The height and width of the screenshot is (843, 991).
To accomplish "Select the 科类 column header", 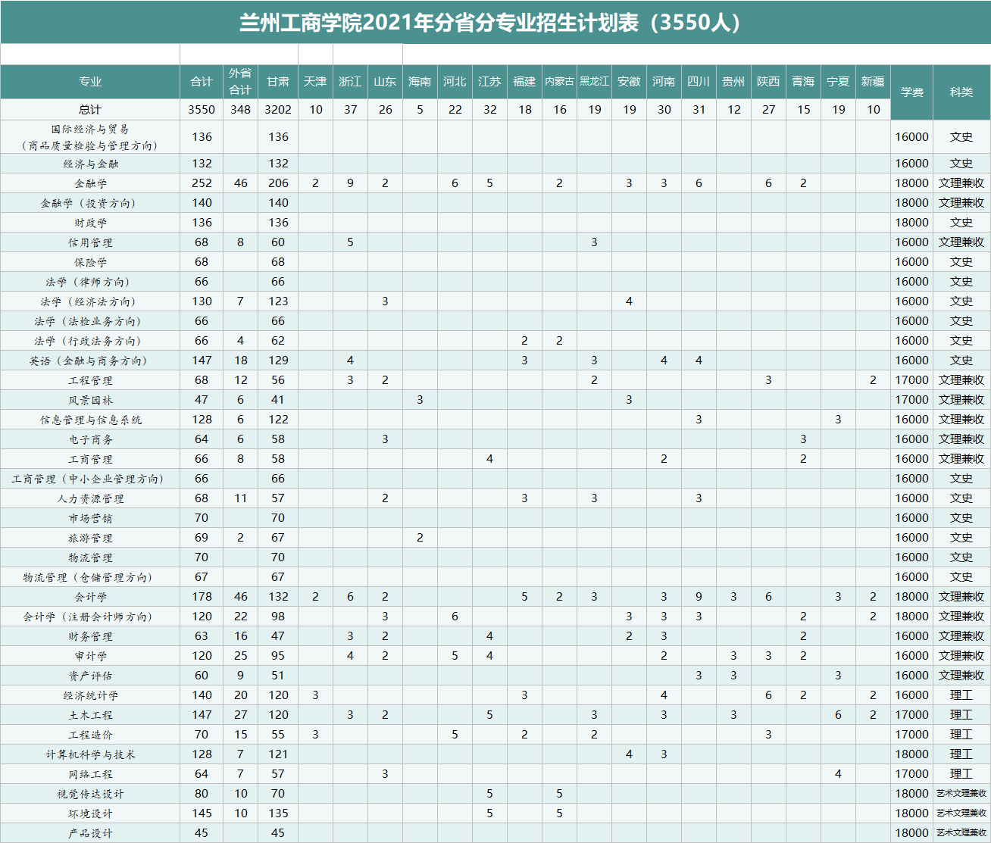I will 961,92.
